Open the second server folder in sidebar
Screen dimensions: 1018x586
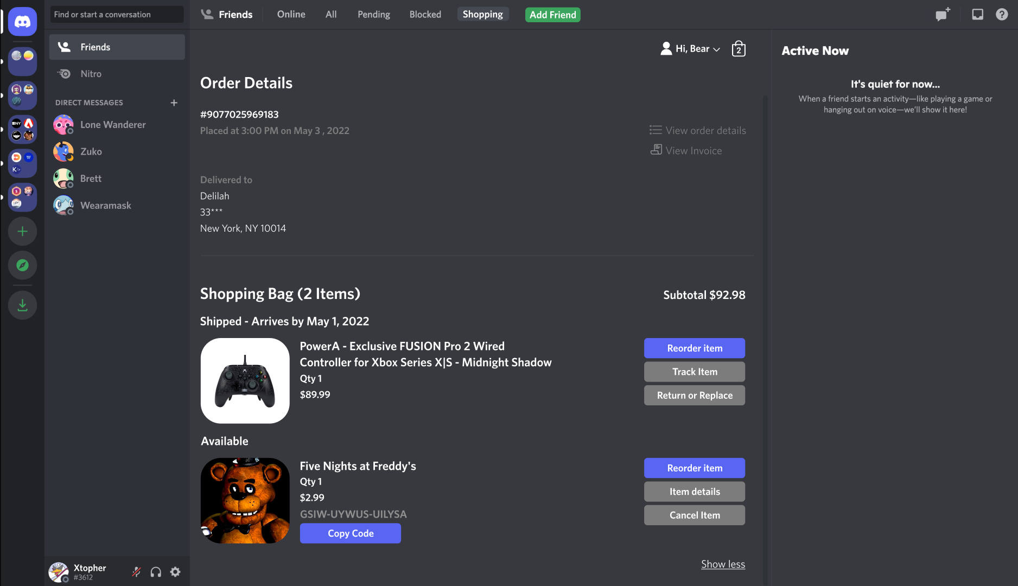(x=22, y=95)
